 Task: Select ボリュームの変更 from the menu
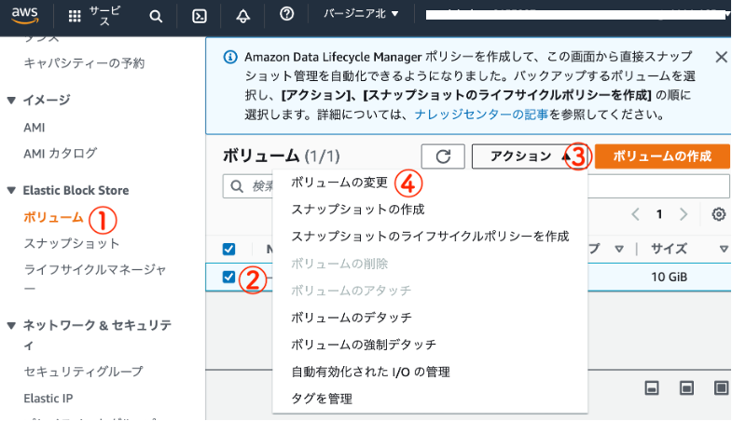pyautogui.click(x=339, y=183)
